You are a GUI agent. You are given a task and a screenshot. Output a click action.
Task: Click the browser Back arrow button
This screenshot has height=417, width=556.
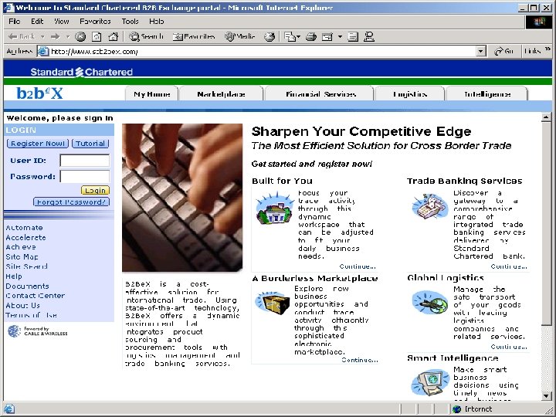[22, 36]
